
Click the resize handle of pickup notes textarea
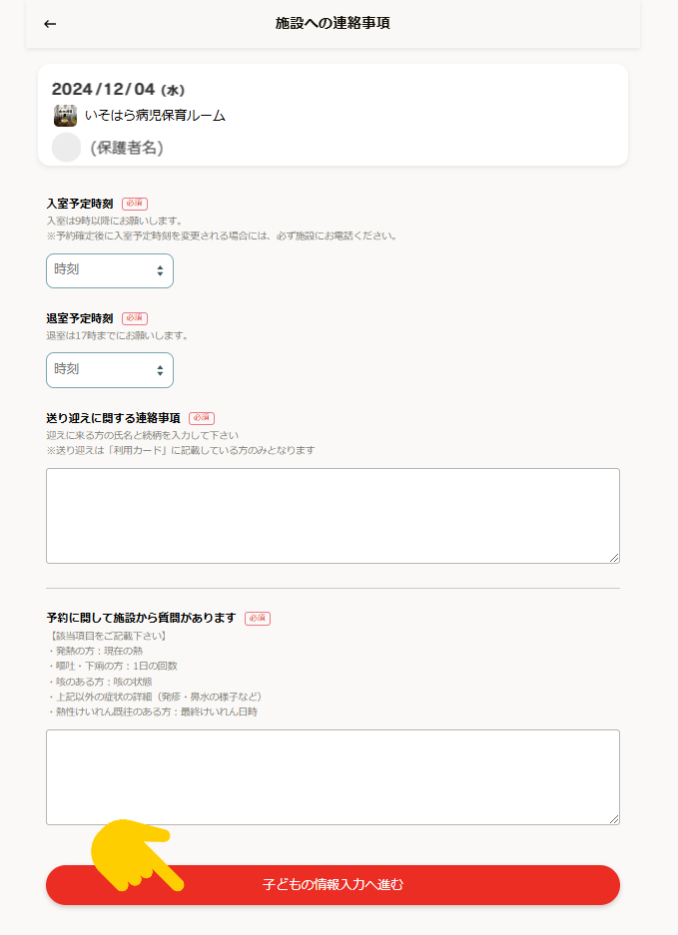click(614, 558)
